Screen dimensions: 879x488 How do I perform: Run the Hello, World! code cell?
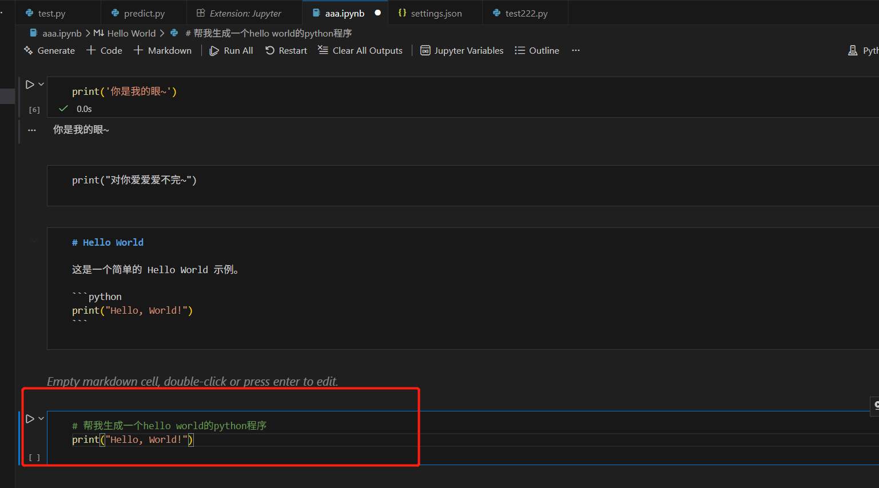coord(30,419)
